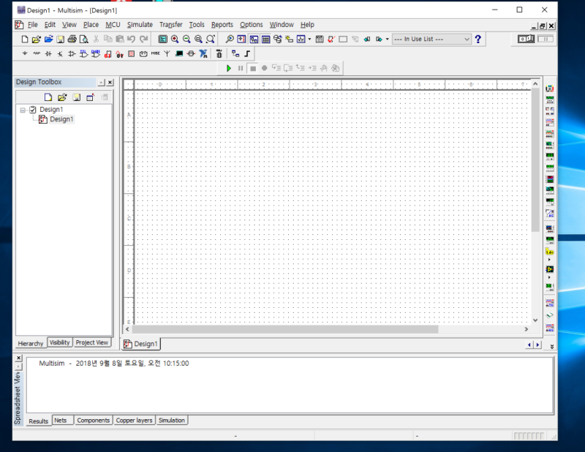Click the Spreadsheet View results text area

click(x=290, y=385)
